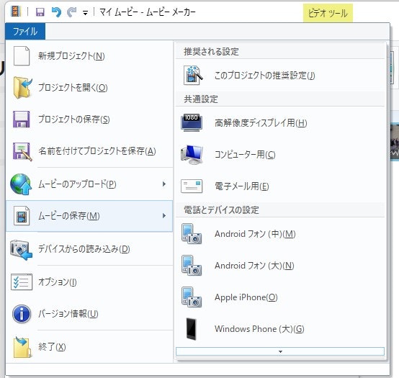The height and width of the screenshot is (378, 399).
Task: Choose プロジェクトの保存(S)
Action: coord(89,120)
